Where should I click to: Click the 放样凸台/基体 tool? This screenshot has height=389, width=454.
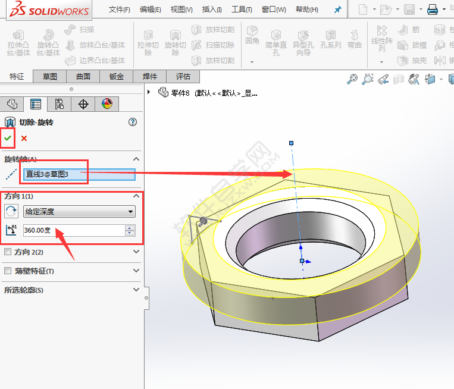coord(95,45)
